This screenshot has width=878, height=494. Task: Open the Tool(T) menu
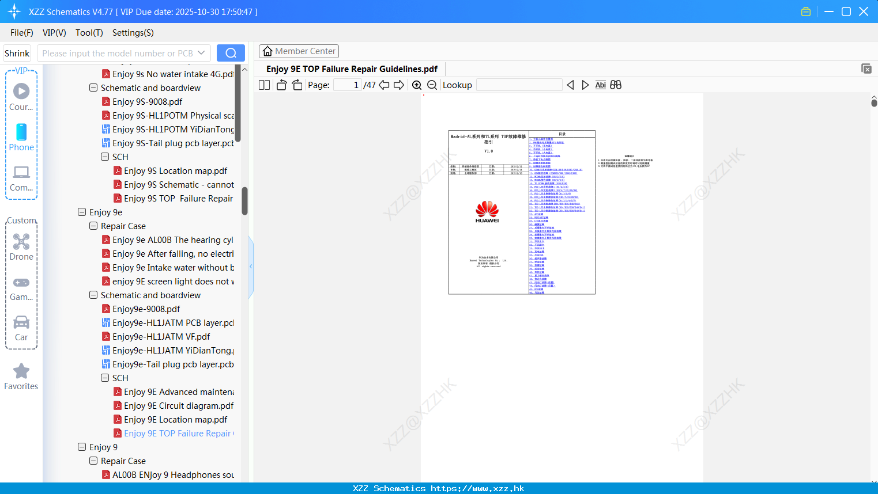click(89, 32)
